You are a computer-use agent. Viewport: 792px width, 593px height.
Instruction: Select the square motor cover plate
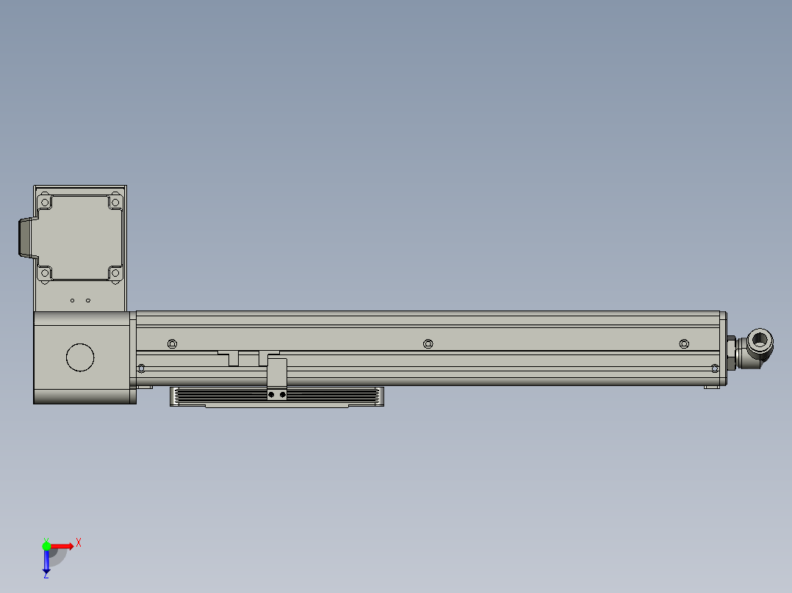(x=80, y=238)
